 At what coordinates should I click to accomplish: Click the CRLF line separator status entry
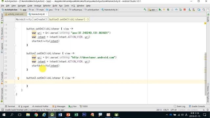pos(166,110)
